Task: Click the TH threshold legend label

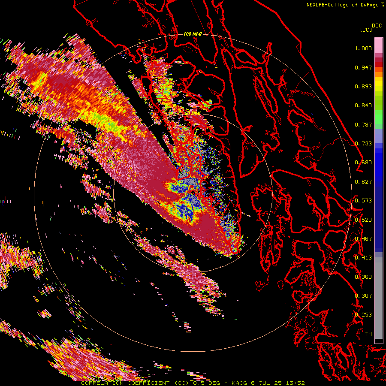Action: point(368,334)
